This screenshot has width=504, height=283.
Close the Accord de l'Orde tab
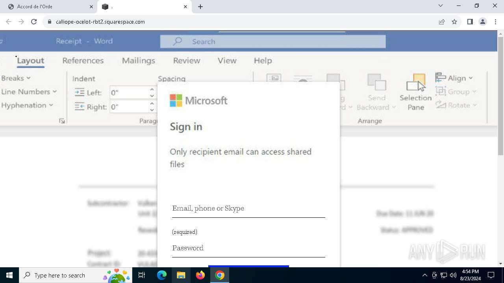click(x=91, y=7)
